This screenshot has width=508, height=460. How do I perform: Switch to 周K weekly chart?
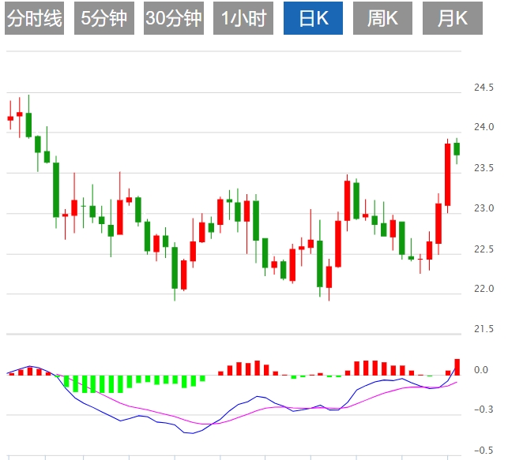pyautogui.click(x=382, y=18)
